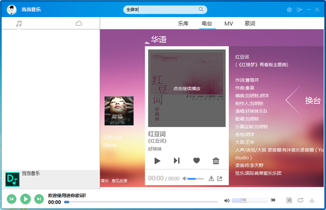Delete song with trash icon
The image size is (326, 210).
(x=216, y=161)
